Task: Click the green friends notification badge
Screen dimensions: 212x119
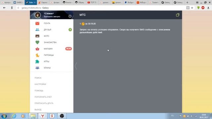Action: pyautogui.click(x=70, y=30)
